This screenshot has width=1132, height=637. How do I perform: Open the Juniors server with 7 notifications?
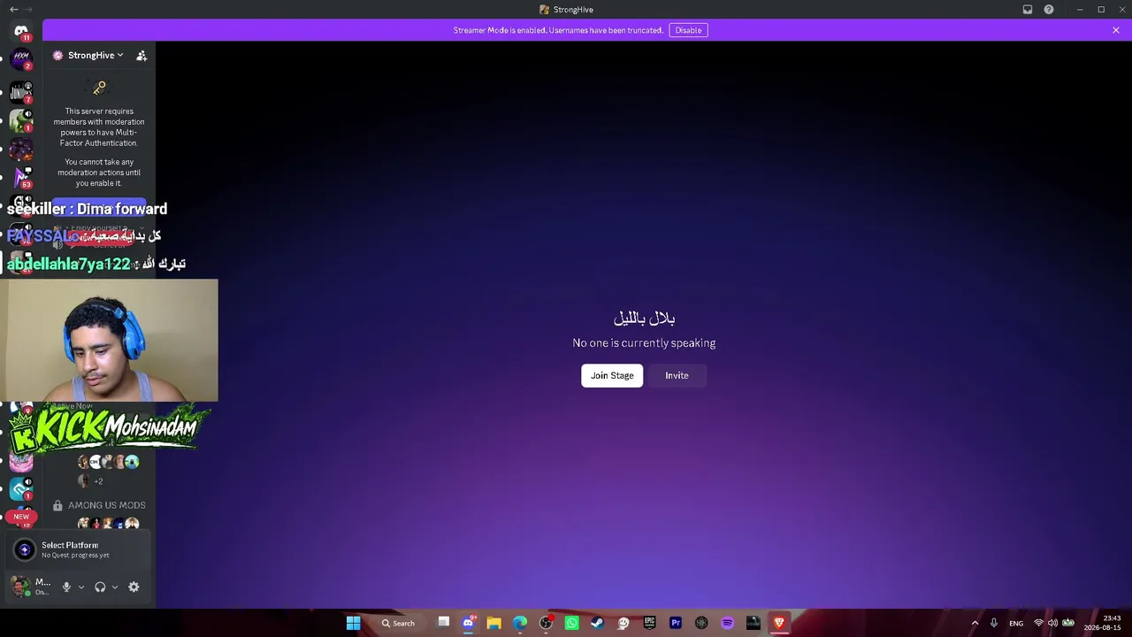pos(21,91)
